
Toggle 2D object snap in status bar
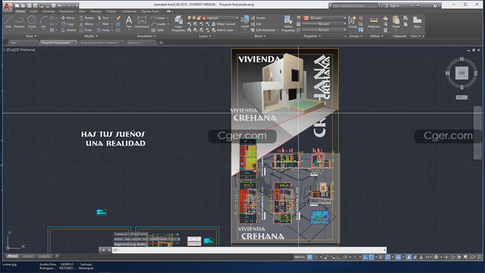point(371,257)
